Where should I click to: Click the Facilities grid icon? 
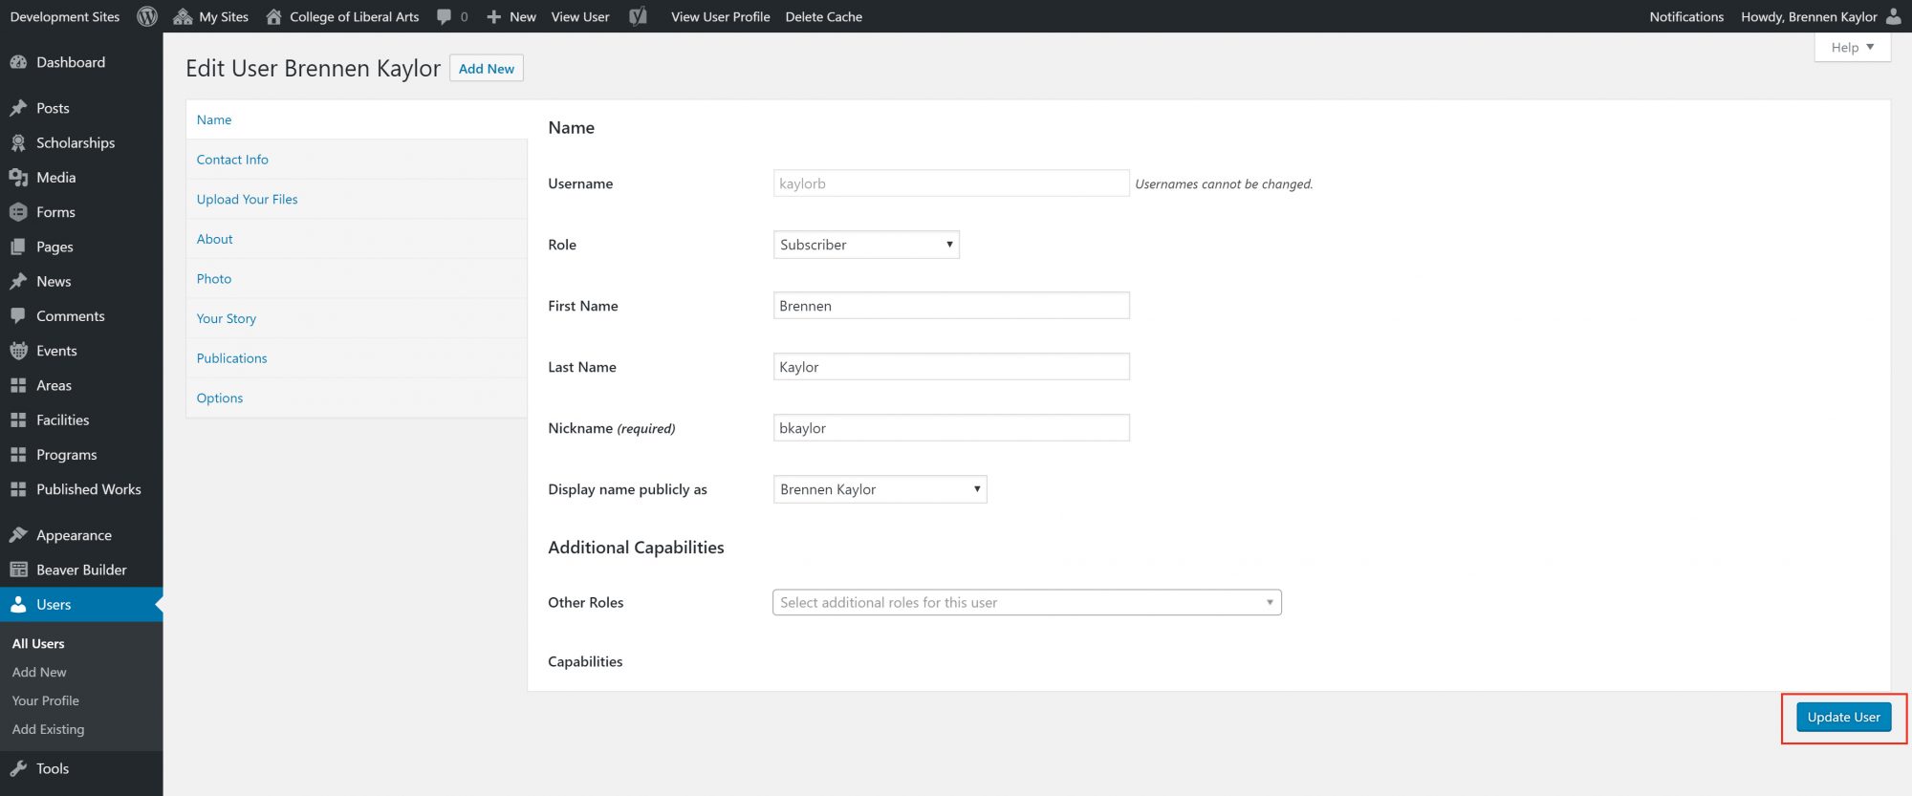click(18, 420)
